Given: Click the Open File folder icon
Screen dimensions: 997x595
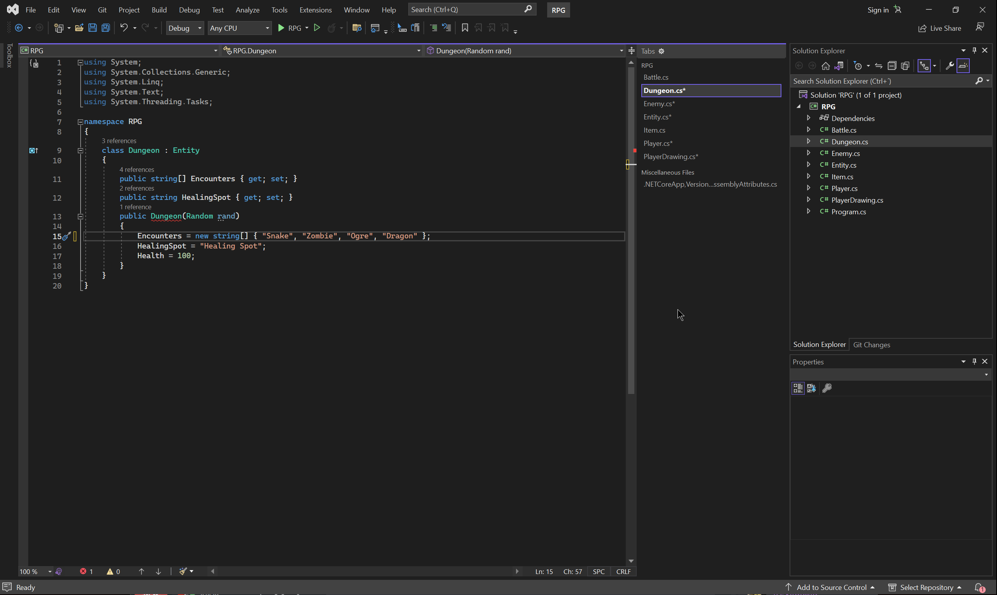Looking at the screenshot, I should [x=79, y=28].
